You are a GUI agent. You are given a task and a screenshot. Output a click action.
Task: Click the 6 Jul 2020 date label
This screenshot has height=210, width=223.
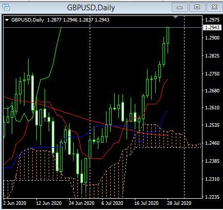[112, 203]
